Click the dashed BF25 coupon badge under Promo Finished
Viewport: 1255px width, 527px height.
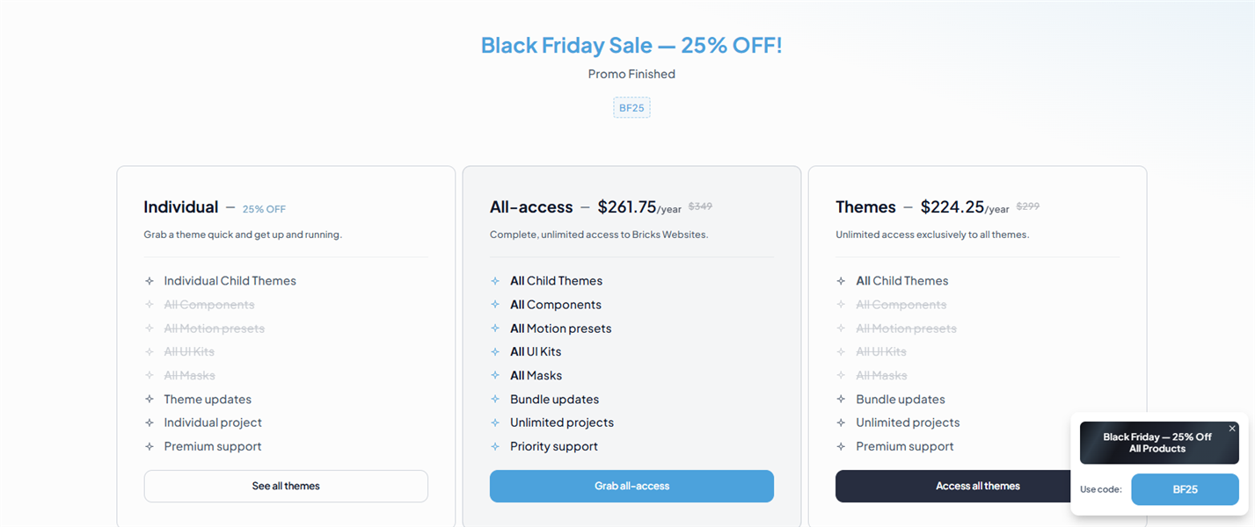click(631, 108)
